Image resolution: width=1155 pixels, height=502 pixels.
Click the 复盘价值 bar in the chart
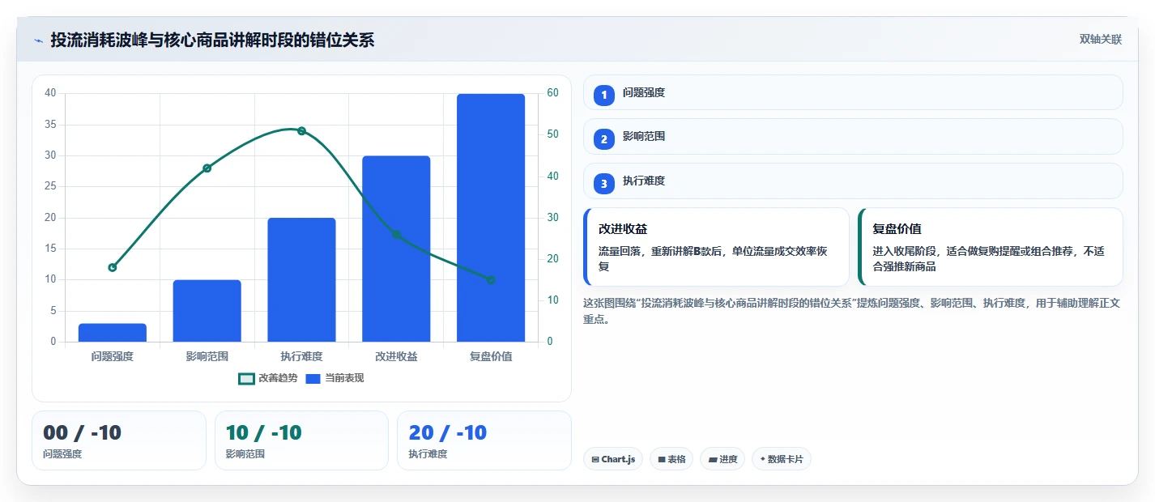point(491,218)
